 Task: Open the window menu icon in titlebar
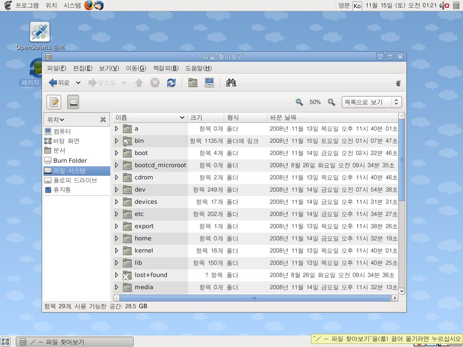point(48,57)
